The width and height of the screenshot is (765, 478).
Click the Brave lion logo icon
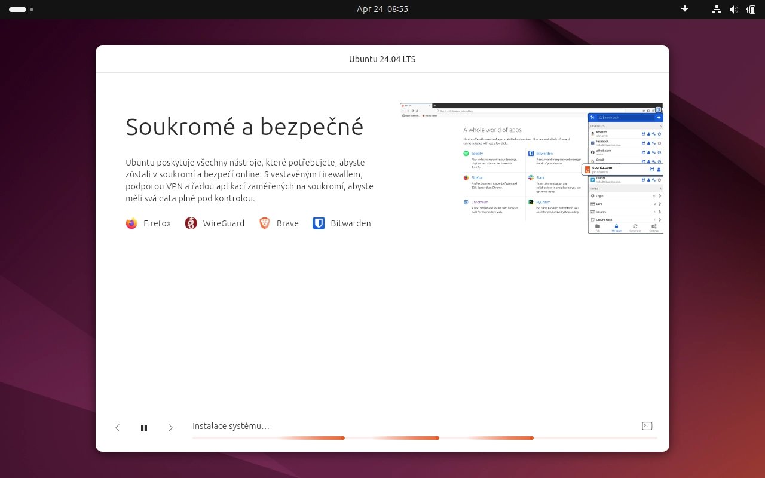264,223
